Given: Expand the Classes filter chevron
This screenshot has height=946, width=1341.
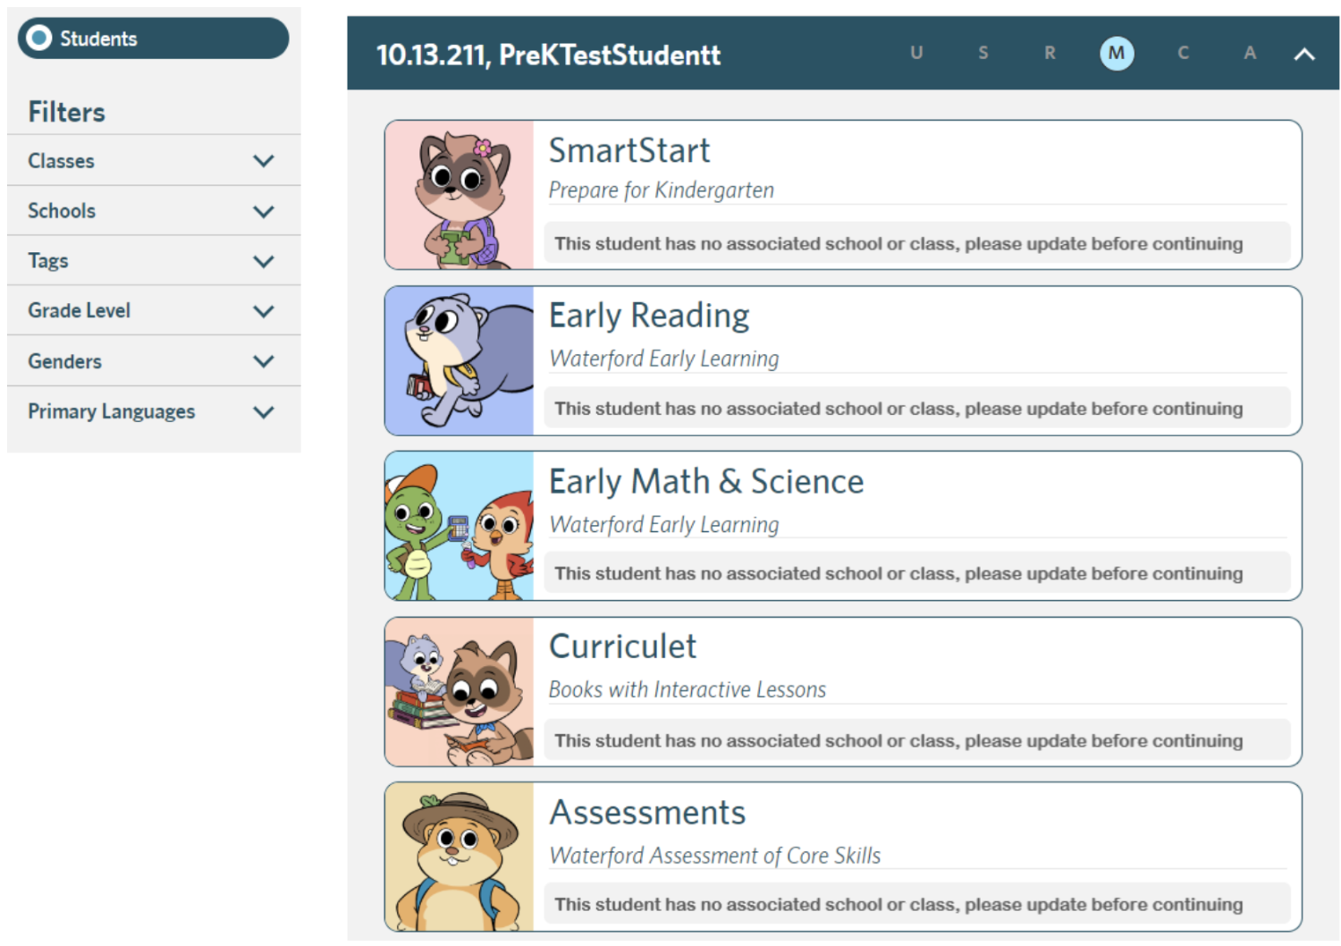Looking at the screenshot, I should 263,161.
